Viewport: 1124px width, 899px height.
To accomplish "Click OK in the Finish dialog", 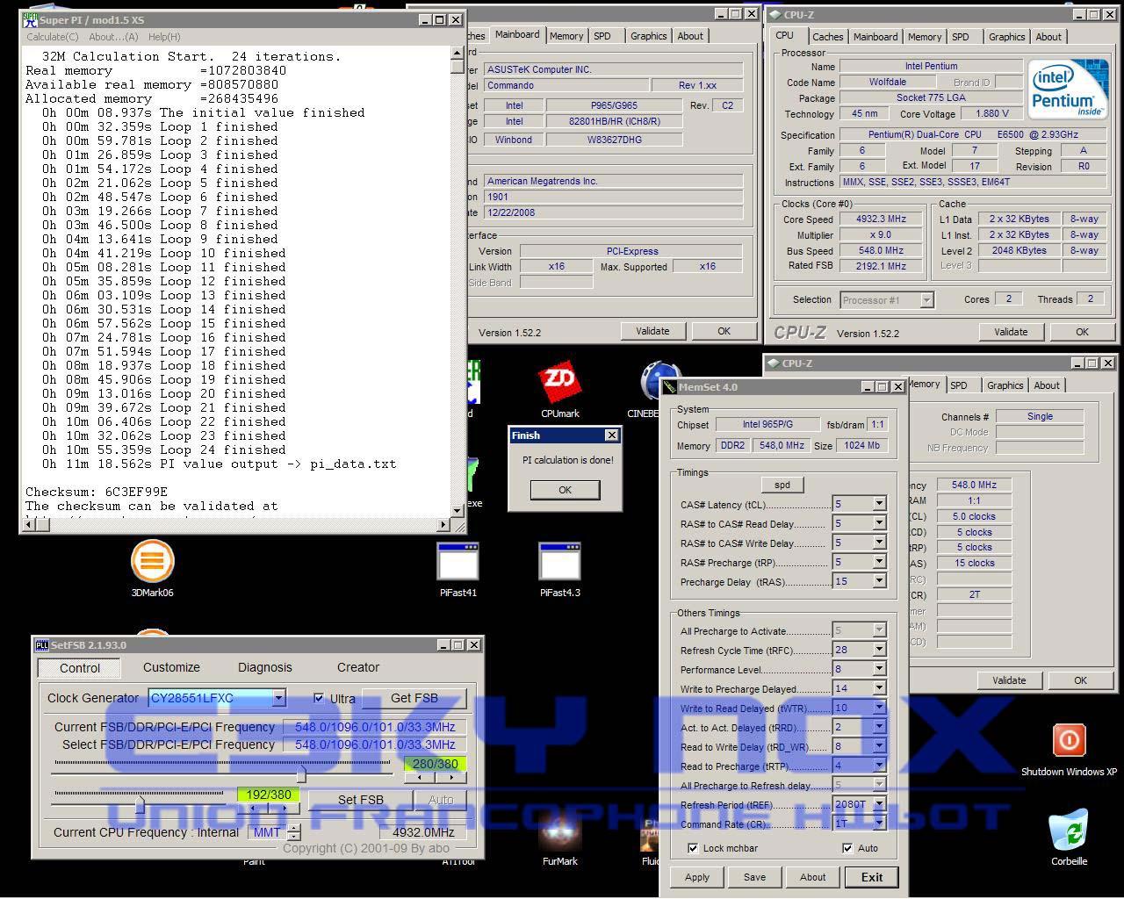I will coord(565,490).
